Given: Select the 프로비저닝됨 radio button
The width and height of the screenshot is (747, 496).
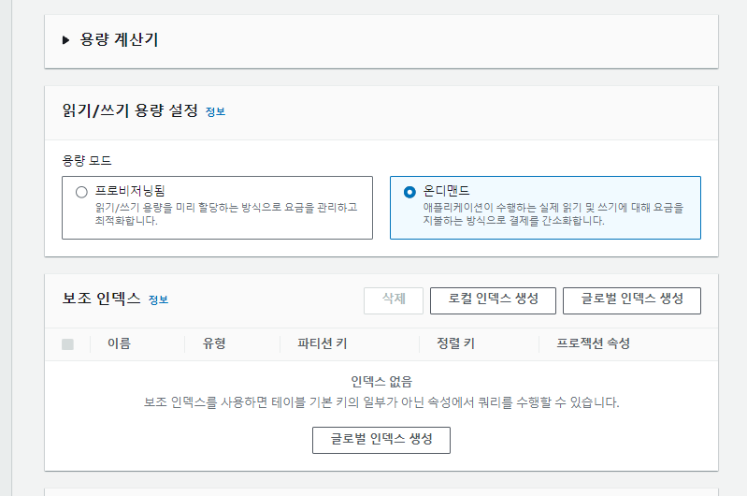Looking at the screenshot, I should pos(81,191).
